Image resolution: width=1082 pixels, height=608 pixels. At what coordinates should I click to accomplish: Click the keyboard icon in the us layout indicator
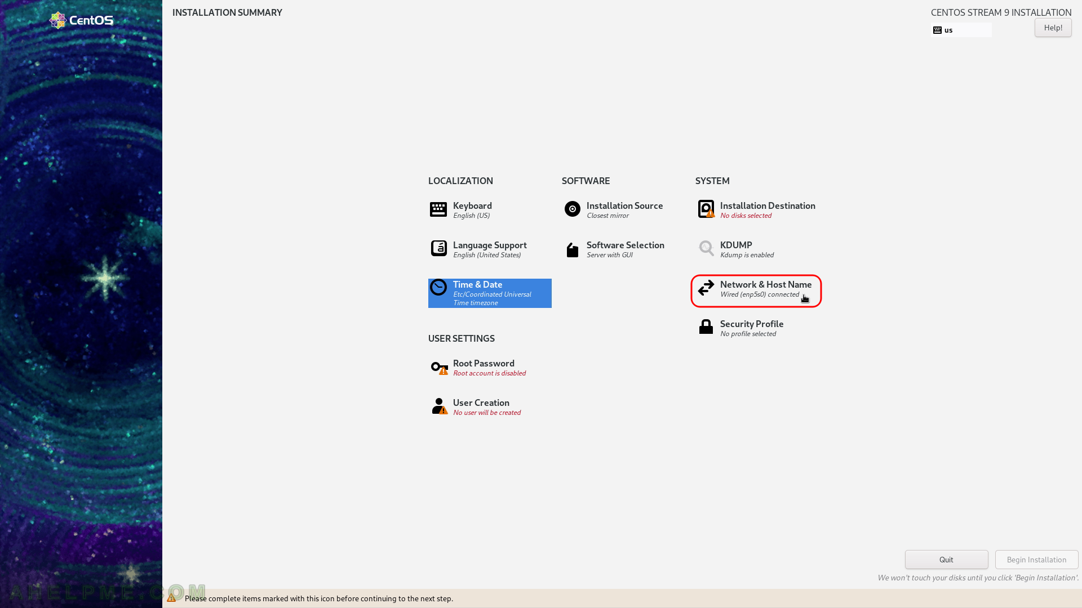coord(937,30)
